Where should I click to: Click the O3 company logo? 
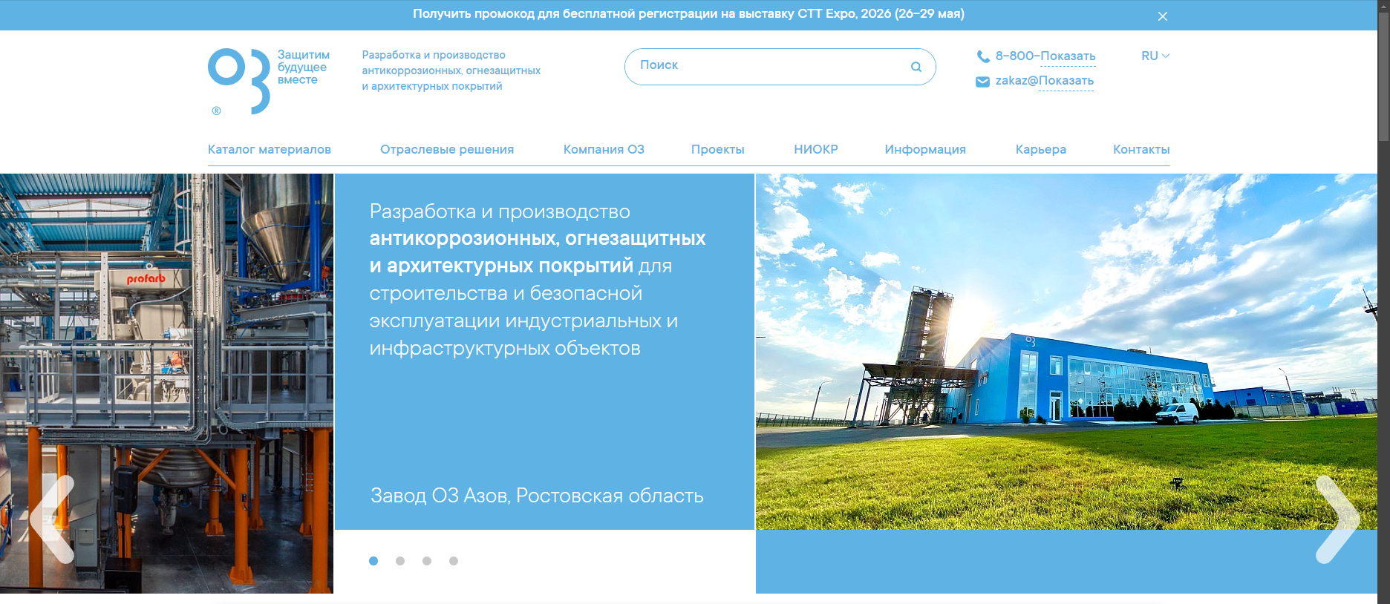(239, 80)
